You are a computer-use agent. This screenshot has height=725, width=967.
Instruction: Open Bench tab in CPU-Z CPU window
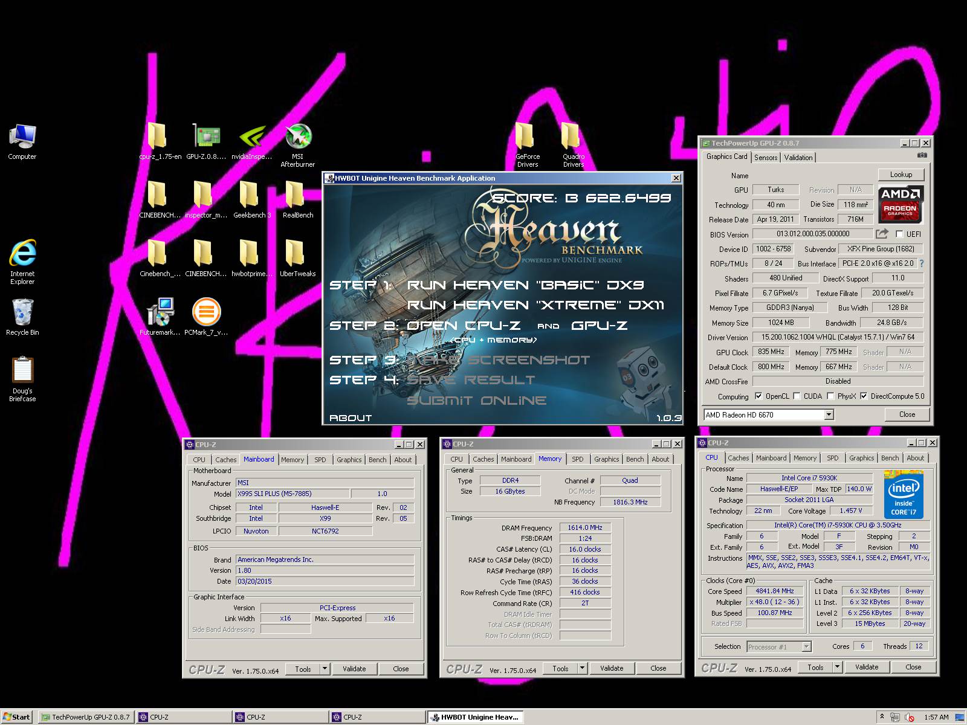890,458
